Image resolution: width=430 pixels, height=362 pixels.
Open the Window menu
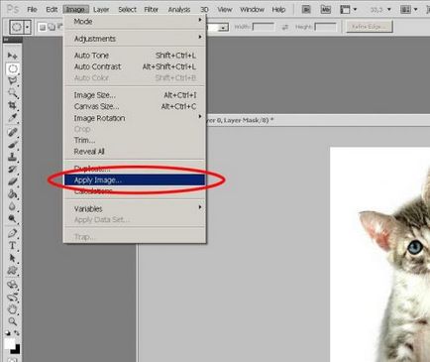click(x=252, y=9)
